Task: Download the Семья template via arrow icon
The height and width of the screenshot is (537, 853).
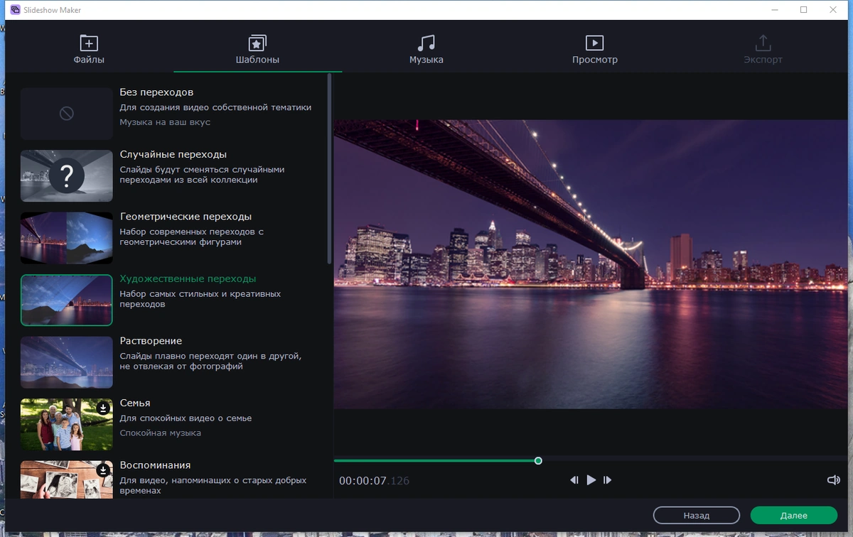Action: (104, 408)
